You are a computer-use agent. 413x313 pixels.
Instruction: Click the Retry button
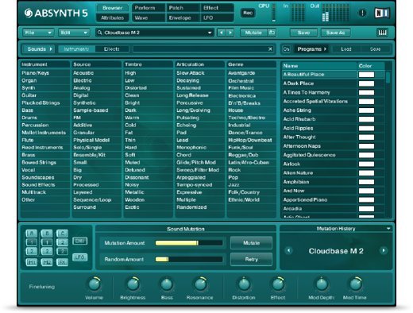251,259
